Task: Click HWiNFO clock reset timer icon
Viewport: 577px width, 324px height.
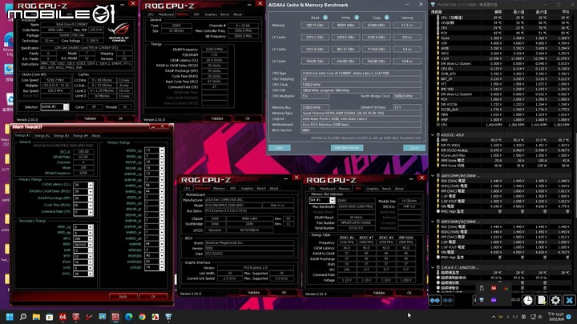Action: [528, 300]
